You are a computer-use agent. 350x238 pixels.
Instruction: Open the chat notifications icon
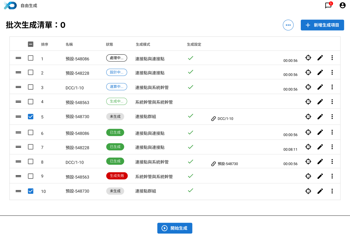(328, 5)
